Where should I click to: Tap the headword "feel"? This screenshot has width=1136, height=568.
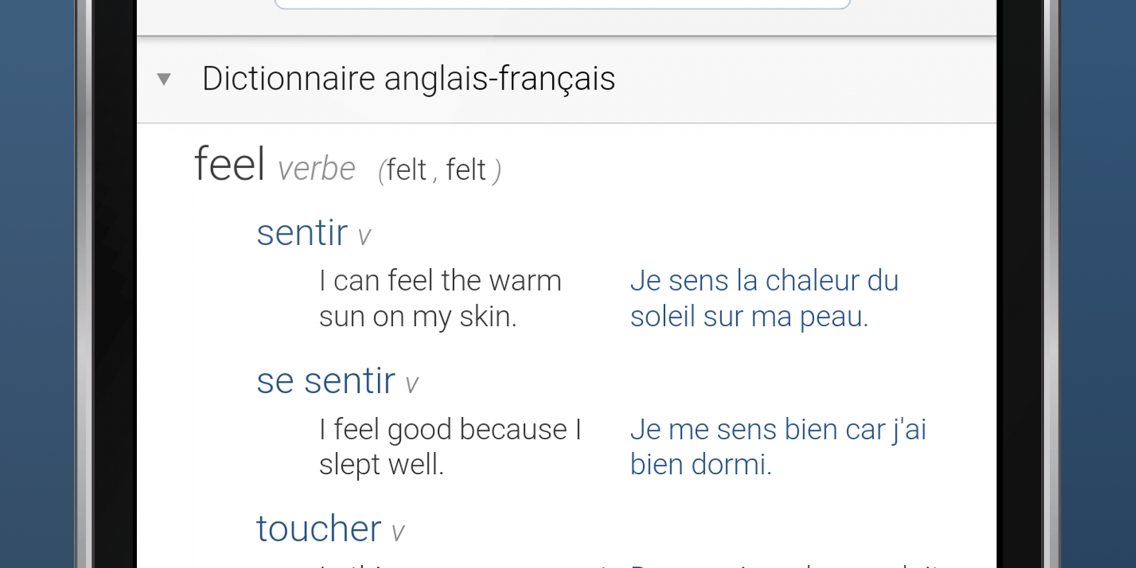[230, 164]
